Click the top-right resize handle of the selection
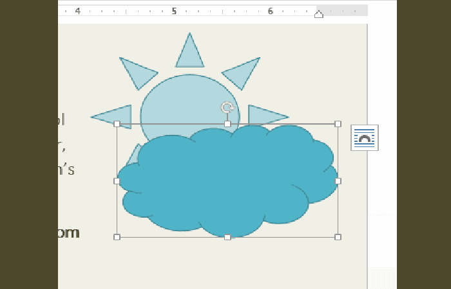 tap(338, 124)
